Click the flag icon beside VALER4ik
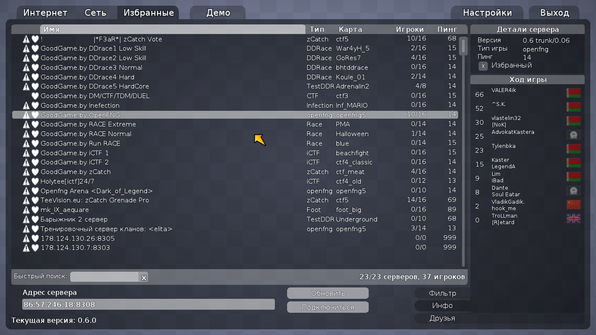Viewport: 596px width, 335px height. (x=573, y=93)
